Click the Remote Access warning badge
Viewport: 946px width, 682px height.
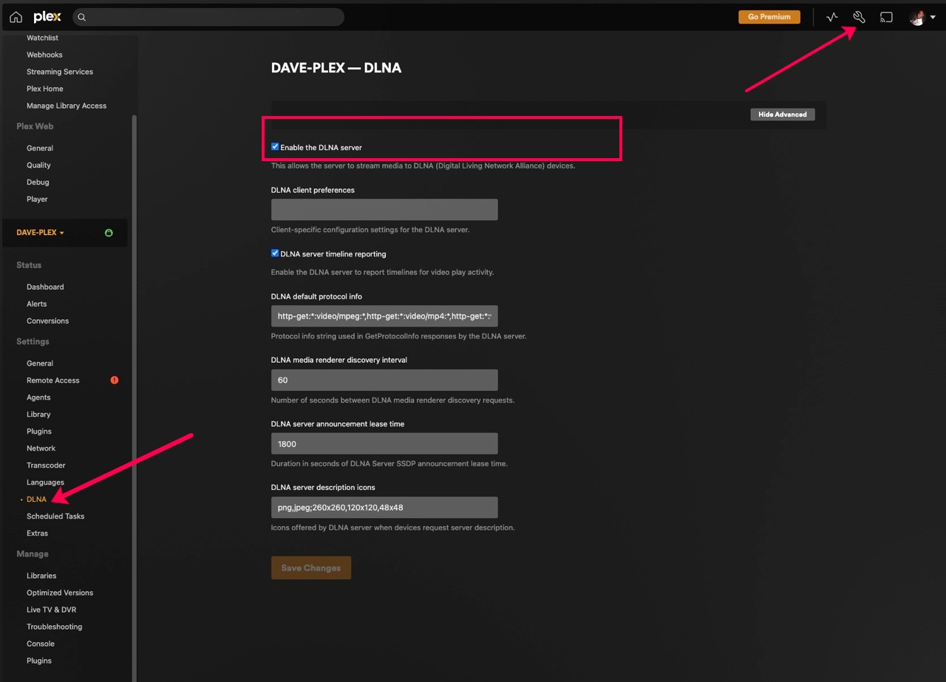[114, 380]
